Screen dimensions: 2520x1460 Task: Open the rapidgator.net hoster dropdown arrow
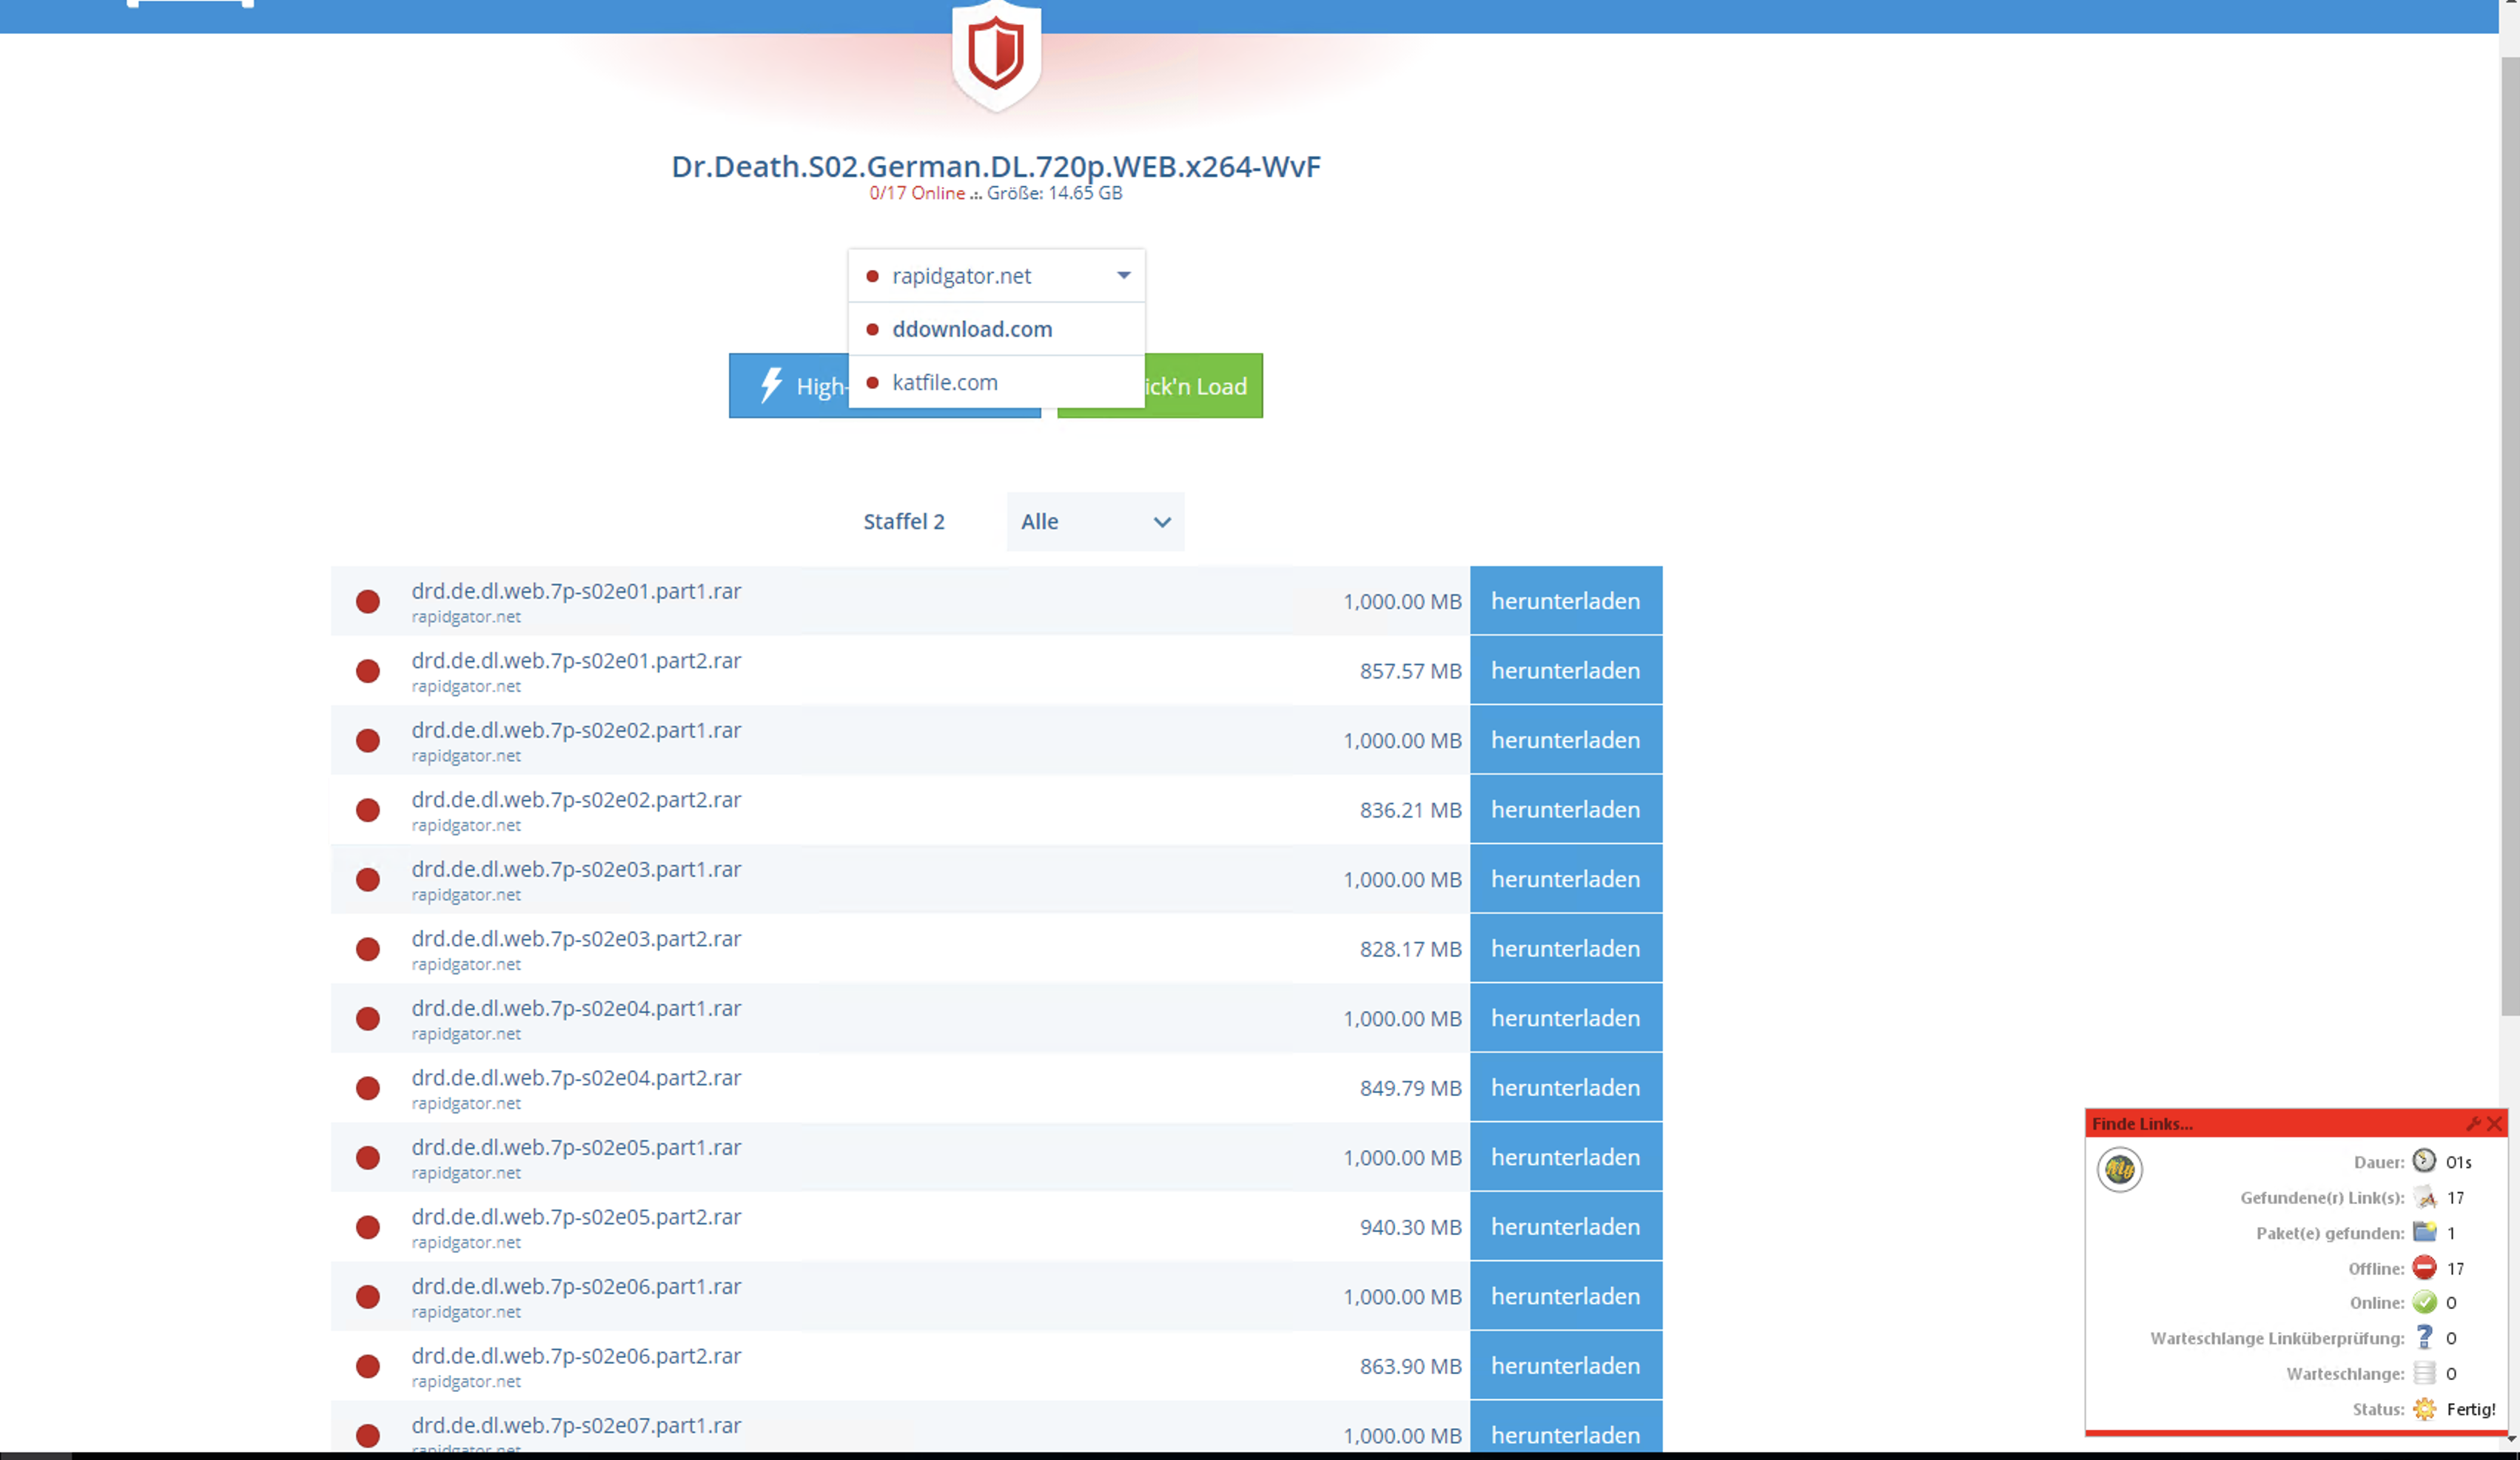[x=1123, y=275]
